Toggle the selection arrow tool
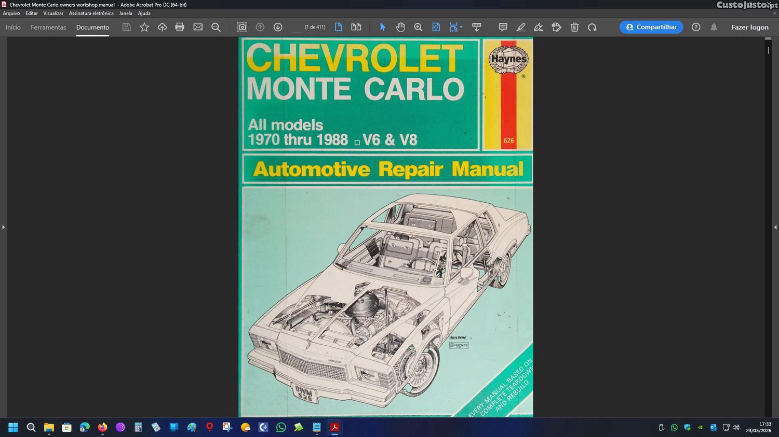Image resolution: width=779 pixels, height=437 pixels. (383, 27)
